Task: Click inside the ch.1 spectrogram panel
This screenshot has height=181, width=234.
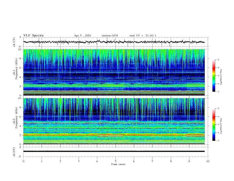Action: 114,72
